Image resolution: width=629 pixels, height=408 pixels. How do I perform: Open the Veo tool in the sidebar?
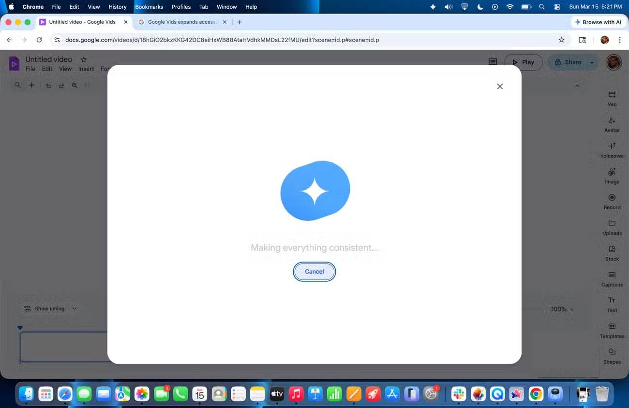click(x=612, y=98)
